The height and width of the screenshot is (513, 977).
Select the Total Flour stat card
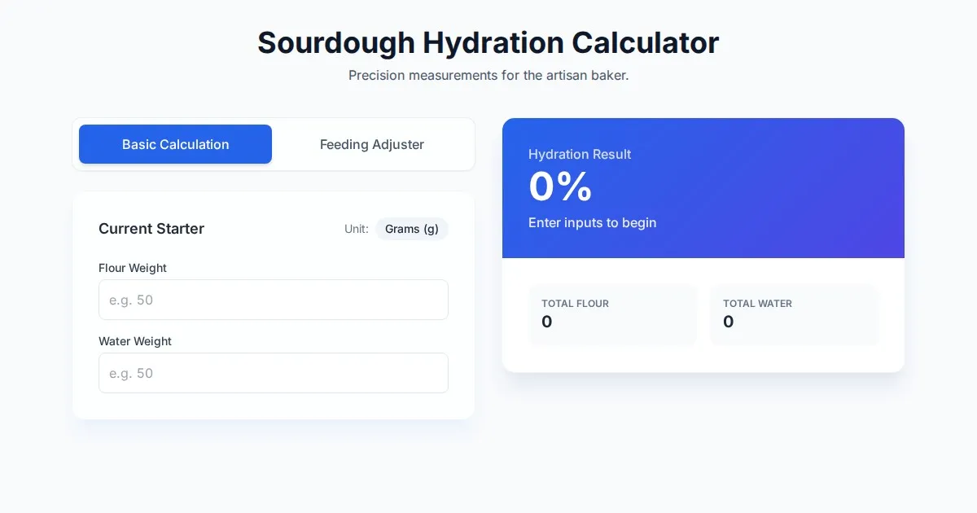click(x=612, y=314)
